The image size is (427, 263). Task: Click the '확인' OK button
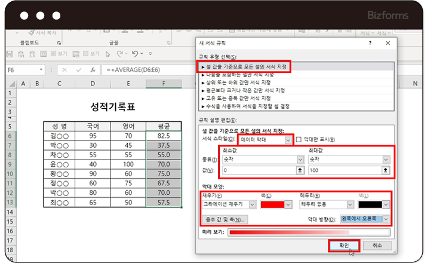(x=343, y=245)
